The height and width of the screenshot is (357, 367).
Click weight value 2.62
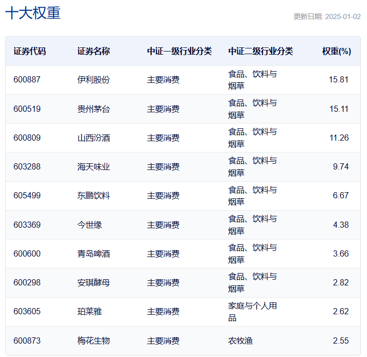click(x=341, y=311)
